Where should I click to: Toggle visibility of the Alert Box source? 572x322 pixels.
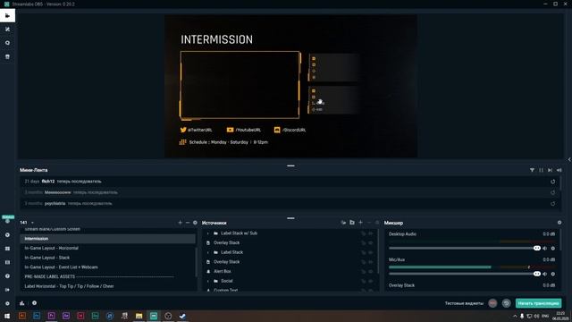click(x=371, y=272)
